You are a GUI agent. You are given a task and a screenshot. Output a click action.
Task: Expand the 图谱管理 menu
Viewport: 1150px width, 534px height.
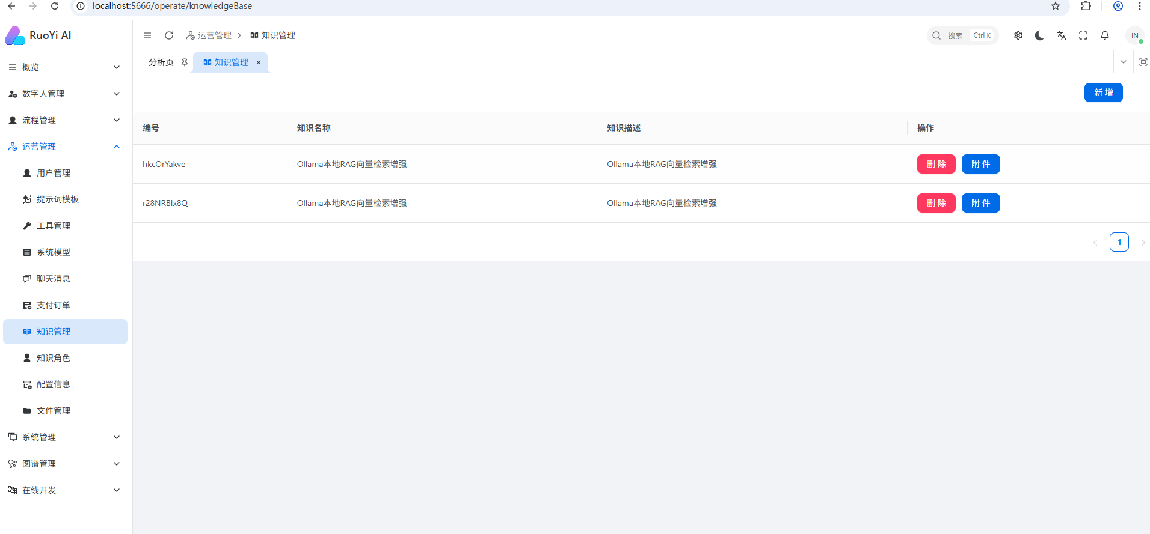coord(64,464)
